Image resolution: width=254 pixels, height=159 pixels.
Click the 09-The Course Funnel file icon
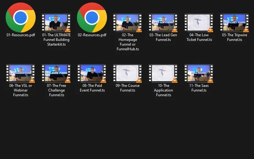coord(128,73)
